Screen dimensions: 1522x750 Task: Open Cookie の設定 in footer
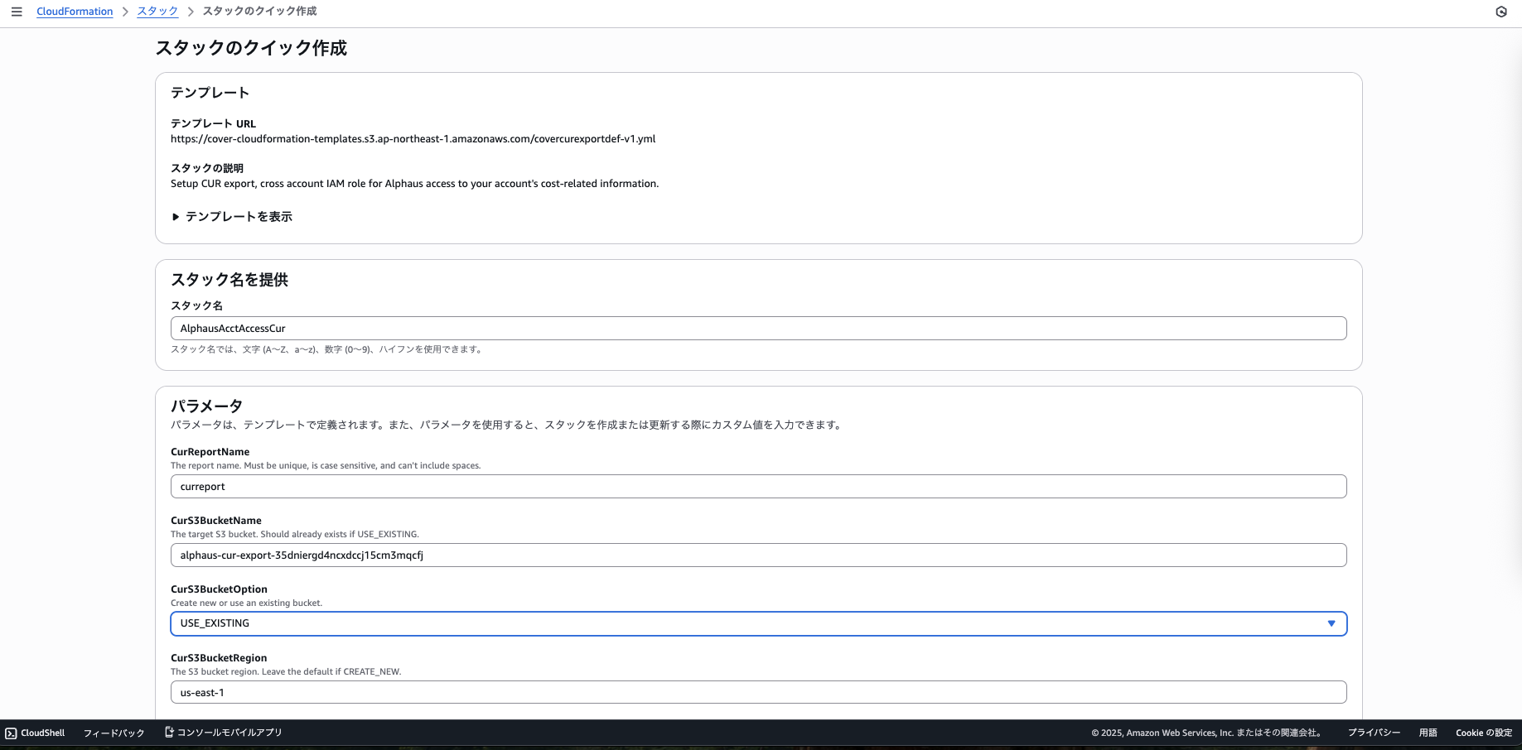1483,733
